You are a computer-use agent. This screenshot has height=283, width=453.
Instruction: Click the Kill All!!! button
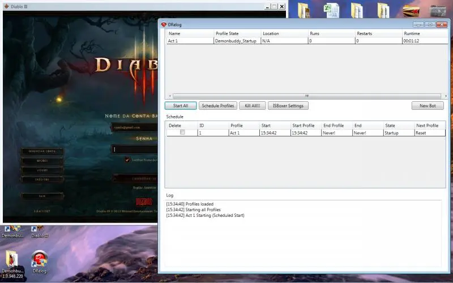tap(252, 106)
